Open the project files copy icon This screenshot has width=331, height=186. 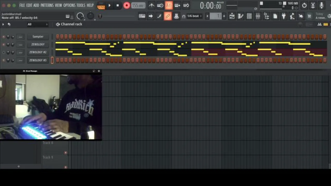(x=275, y=16)
